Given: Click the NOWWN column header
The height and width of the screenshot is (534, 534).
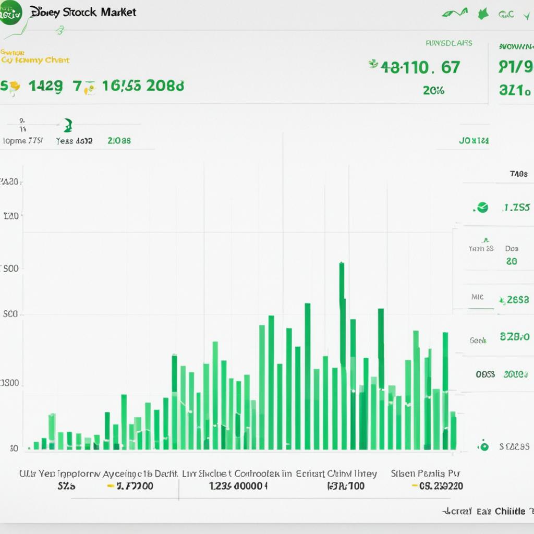Looking at the screenshot, I should pos(516,46).
